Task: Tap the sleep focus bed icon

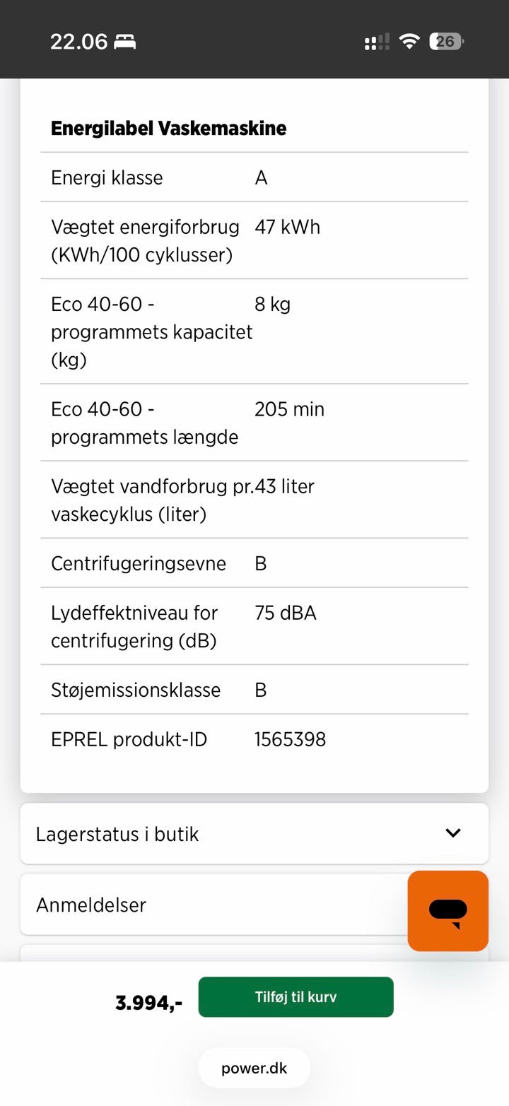Action: (x=125, y=42)
